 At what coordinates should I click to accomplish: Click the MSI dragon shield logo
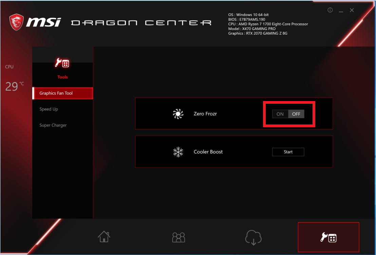[x=17, y=22]
